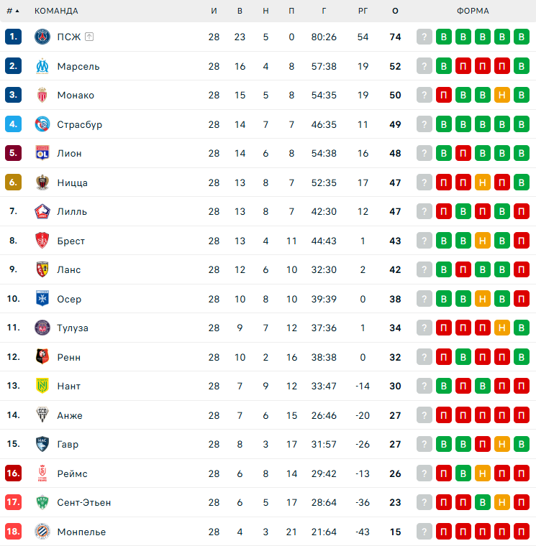Click the red position 18 badge

pyautogui.click(x=13, y=532)
